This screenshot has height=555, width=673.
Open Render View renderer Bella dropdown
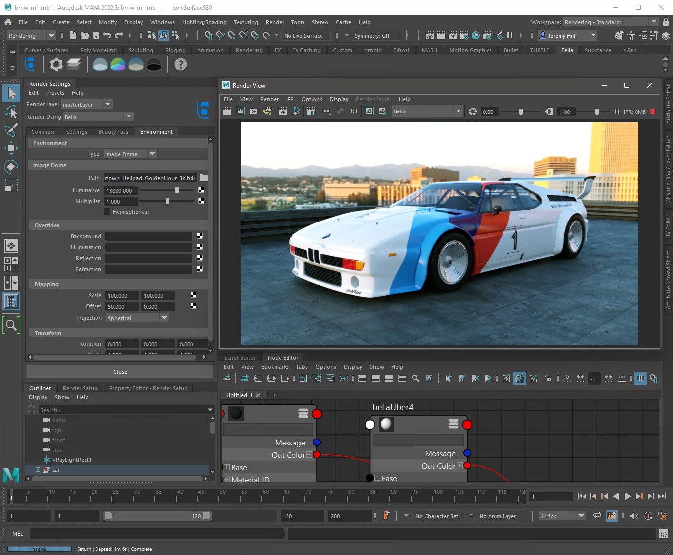pos(428,111)
